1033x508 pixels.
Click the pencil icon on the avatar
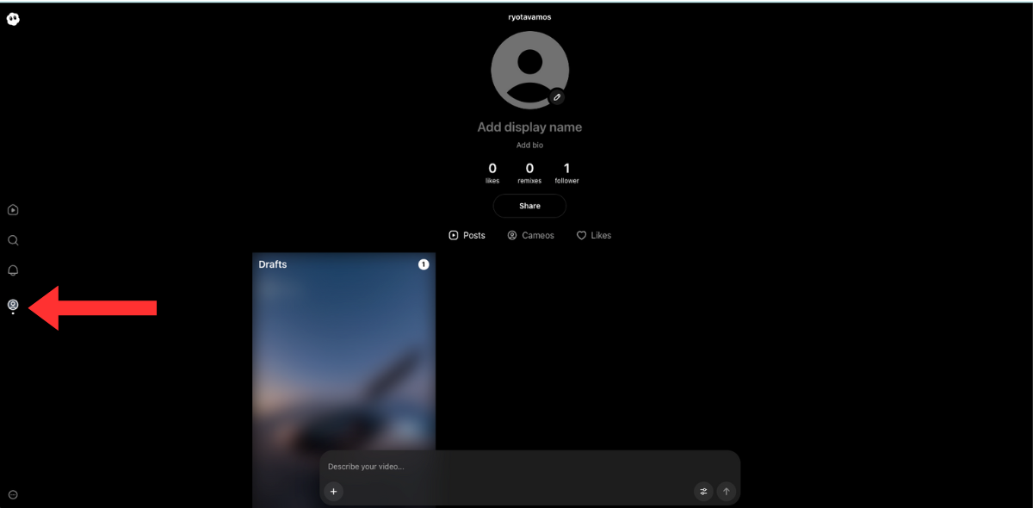[557, 97]
